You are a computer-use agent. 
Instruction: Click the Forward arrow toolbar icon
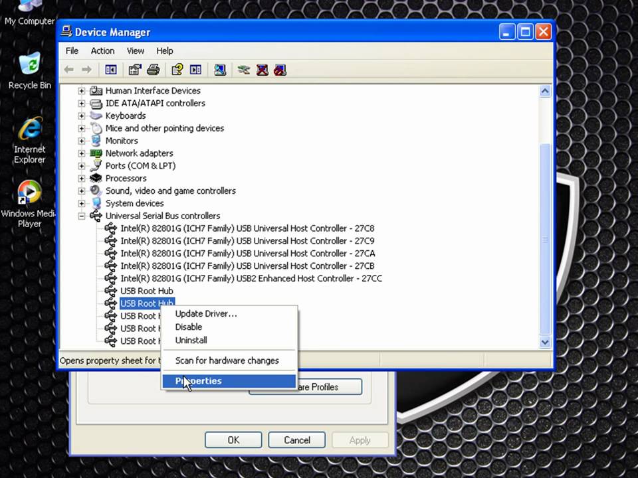[x=86, y=70]
